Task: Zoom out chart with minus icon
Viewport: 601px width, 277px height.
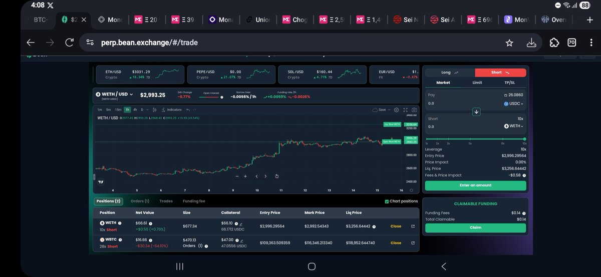Action: tap(237, 176)
